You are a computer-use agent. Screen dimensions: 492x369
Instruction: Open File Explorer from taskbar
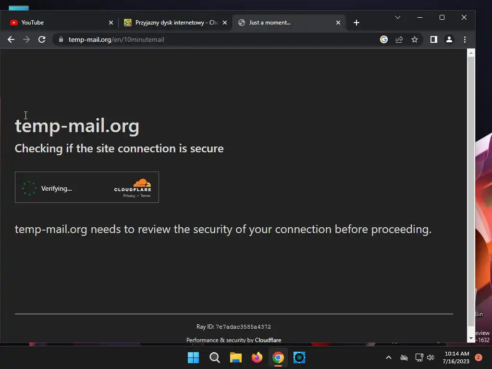click(x=235, y=357)
